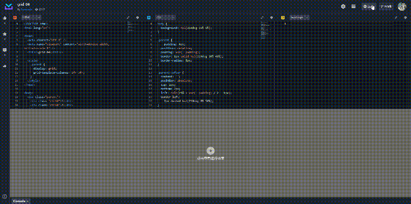The width and height of the screenshot is (411, 204).
Task: Click the Run button in header
Action: coord(369,6)
